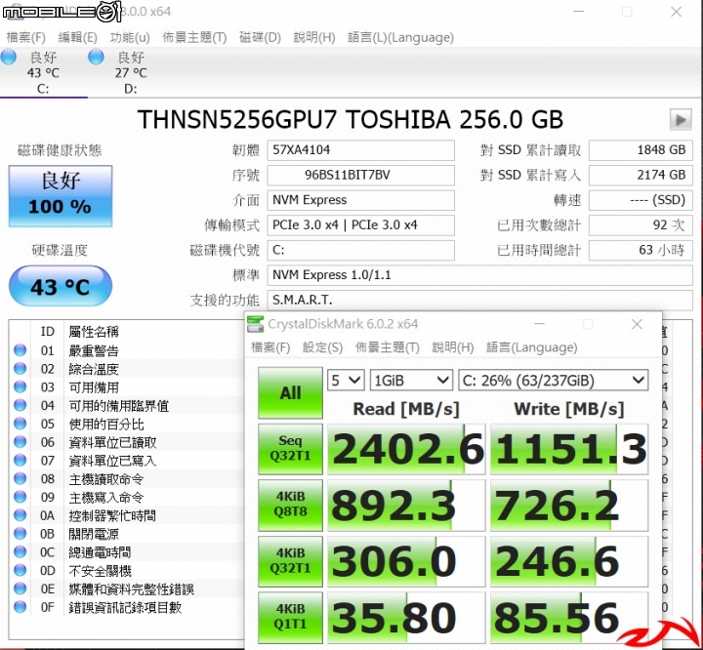Click status orb of attribute 03 可用備用

pyautogui.click(x=21, y=386)
